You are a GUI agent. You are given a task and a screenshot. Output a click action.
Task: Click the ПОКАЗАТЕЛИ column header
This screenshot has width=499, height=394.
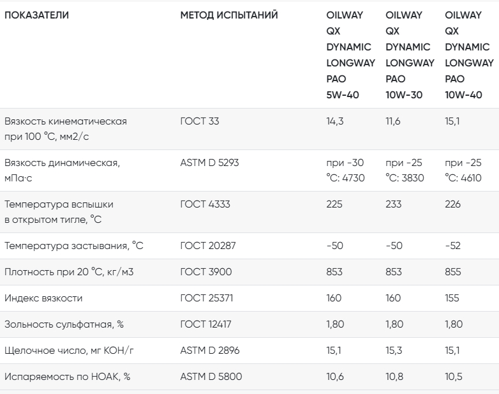36,15
